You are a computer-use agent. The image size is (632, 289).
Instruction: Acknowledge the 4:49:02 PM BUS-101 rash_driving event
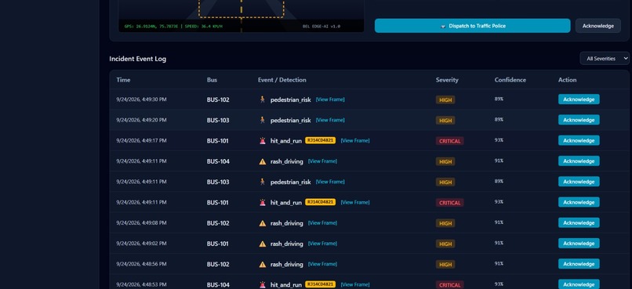tap(579, 243)
